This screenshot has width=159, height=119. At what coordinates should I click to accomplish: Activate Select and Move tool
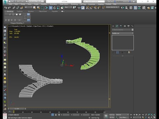tap(51, 8)
